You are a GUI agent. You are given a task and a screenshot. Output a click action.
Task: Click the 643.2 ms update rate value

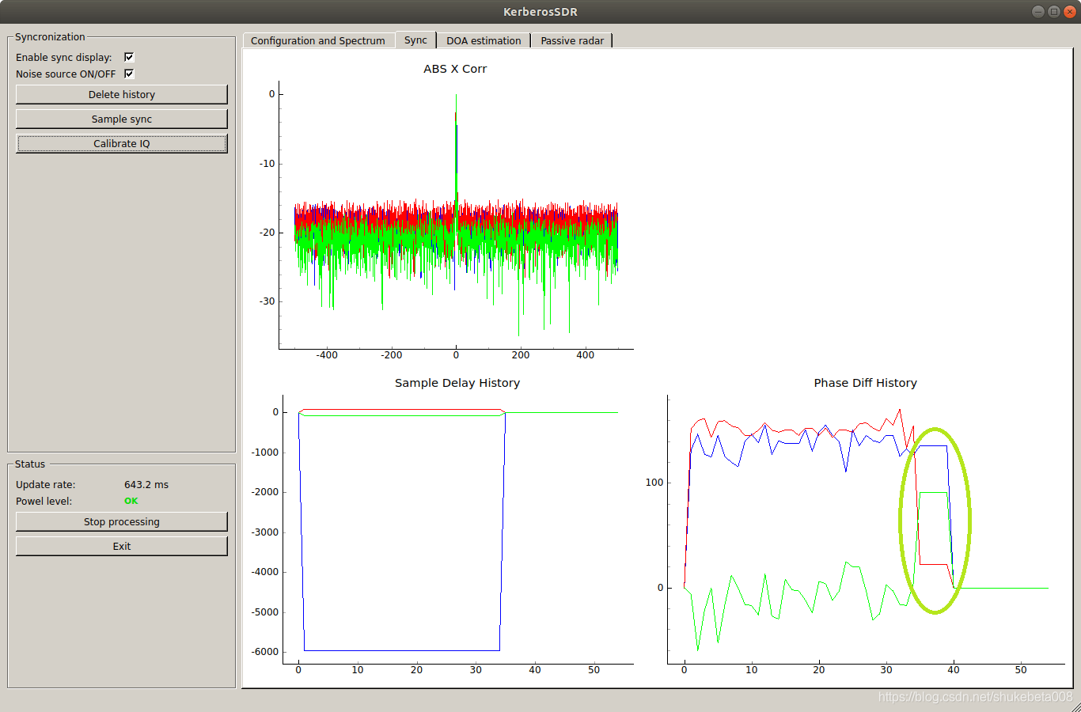[146, 484]
